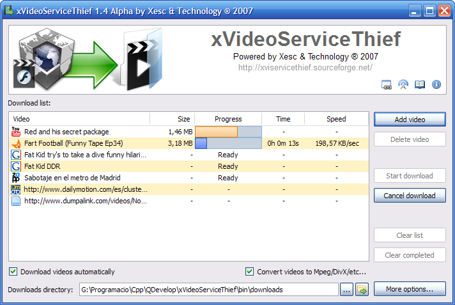This screenshot has width=455, height=305.
Task: Select the row Red and his secret package
Action: click(x=189, y=132)
